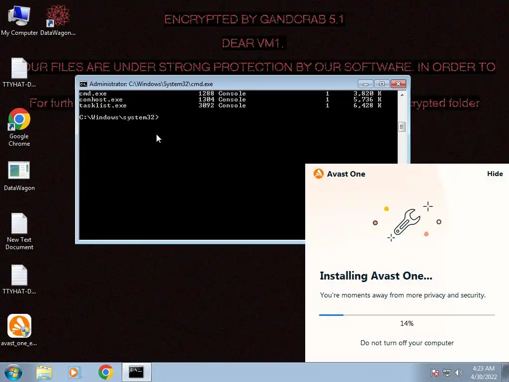The image size is (509, 382).
Task: Click the tasklist.exe row in cmd output
Action: click(230, 105)
